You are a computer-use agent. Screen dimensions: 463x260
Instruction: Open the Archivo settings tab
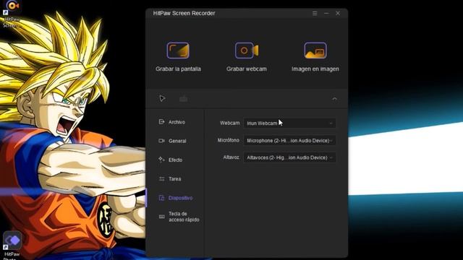click(172, 122)
